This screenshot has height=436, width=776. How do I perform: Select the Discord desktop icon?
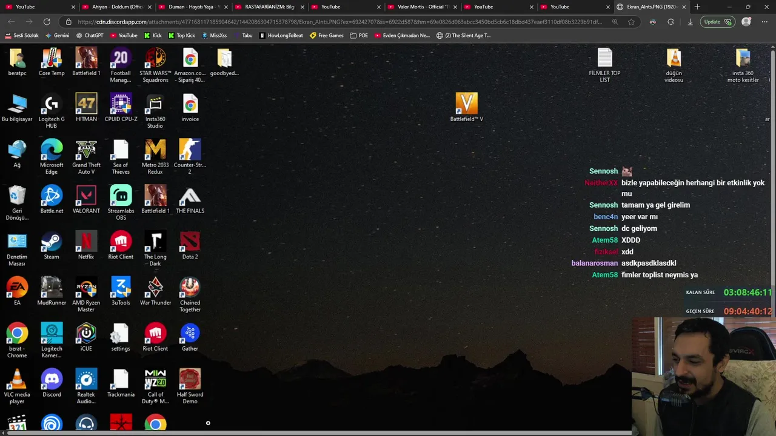(x=52, y=384)
